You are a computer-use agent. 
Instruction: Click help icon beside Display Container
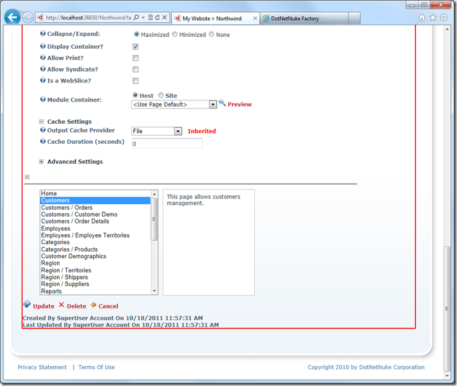(43, 46)
